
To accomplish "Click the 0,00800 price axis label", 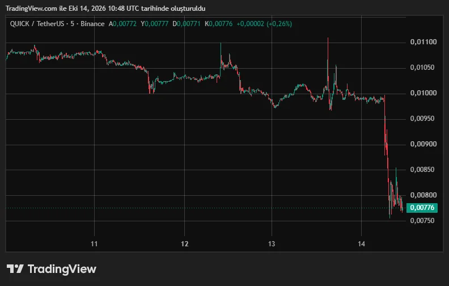I will [x=423, y=195].
